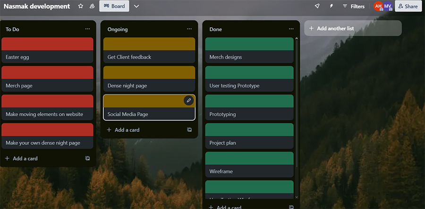Image resolution: width=425 pixels, height=209 pixels.
Task: Open the To Do list actions menu
Action: [x=87, y=29]
